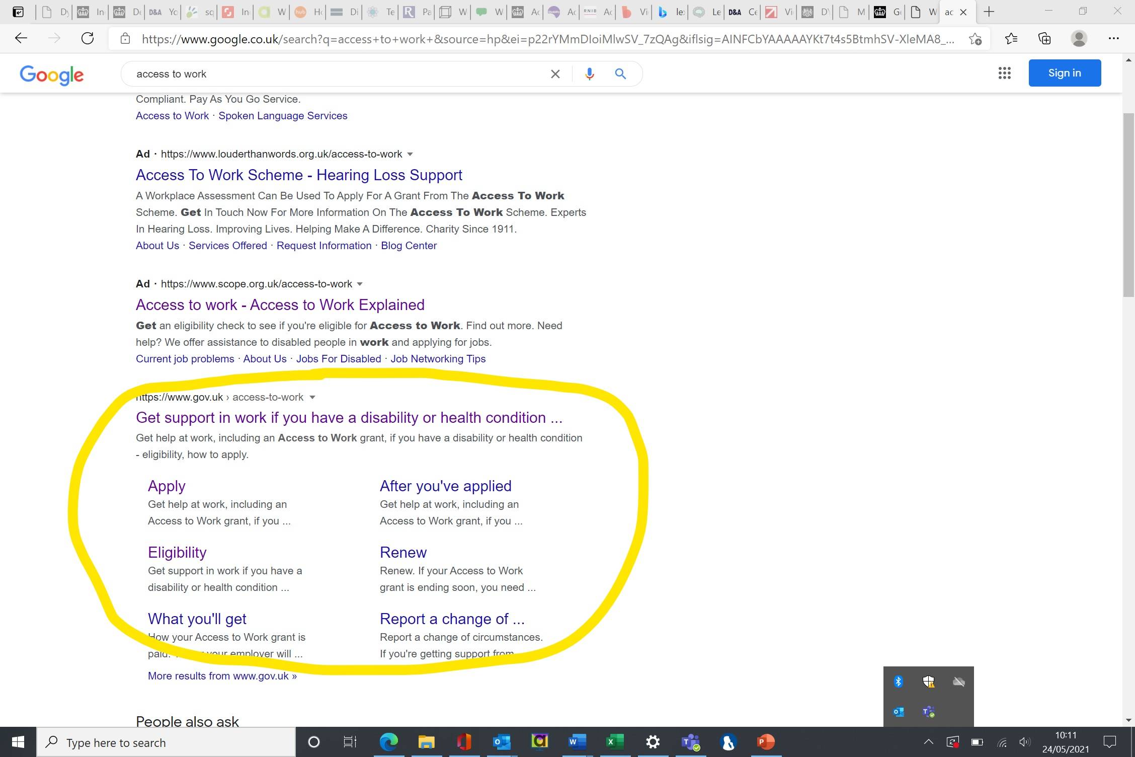The width and height of the screenshot is (1135, 757).
Task: Switch to the Bing 'le' browser tab
Action: point(671,12)
